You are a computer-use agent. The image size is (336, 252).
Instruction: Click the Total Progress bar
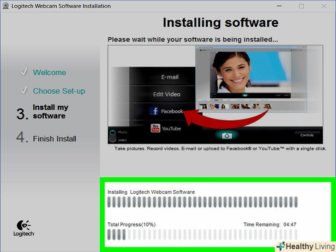pyautogui.click(x=202, y=234)
